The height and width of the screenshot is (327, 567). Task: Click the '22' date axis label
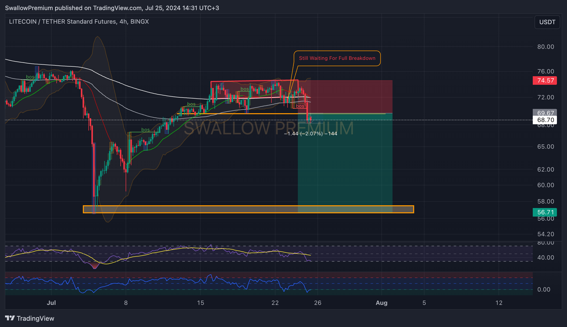(275, 303)
